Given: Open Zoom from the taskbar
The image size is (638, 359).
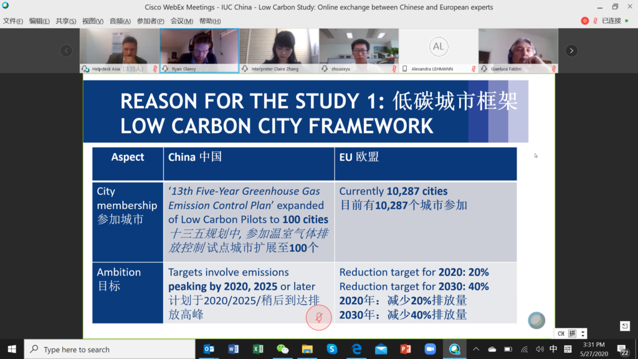Looking at the screenshot, I should [x=429, y=349].
